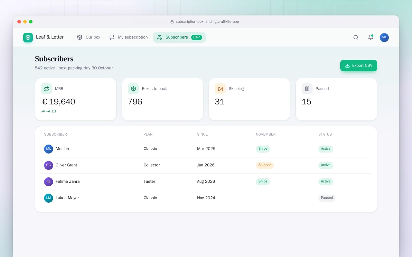Click the NOVEMBER column header
The image size is (412, 257).
pos(266,134)
